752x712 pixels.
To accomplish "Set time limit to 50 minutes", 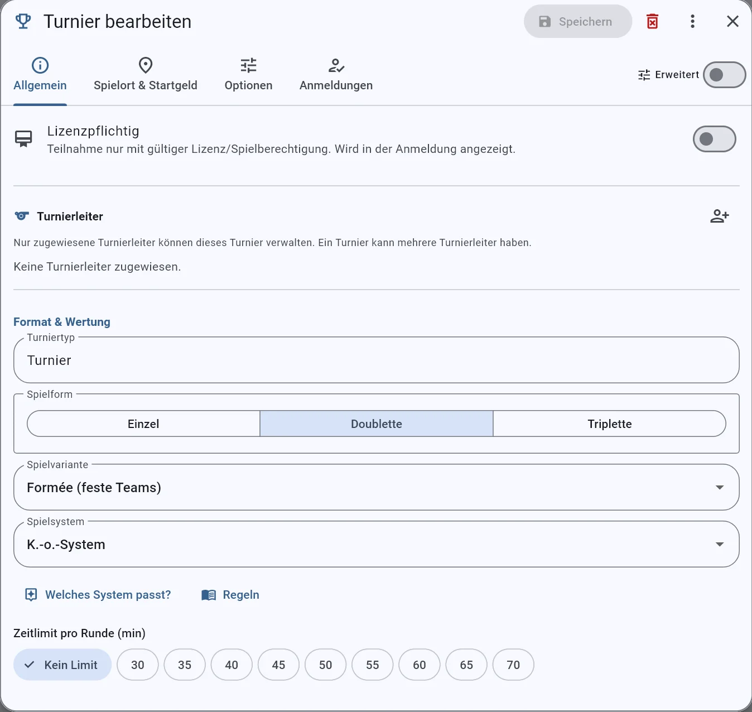I will 326,665.
